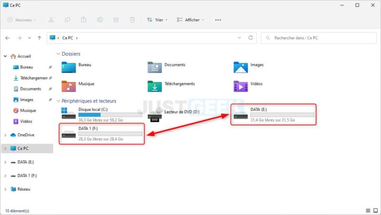Click the computer icon in address bar

pos(52,38)
